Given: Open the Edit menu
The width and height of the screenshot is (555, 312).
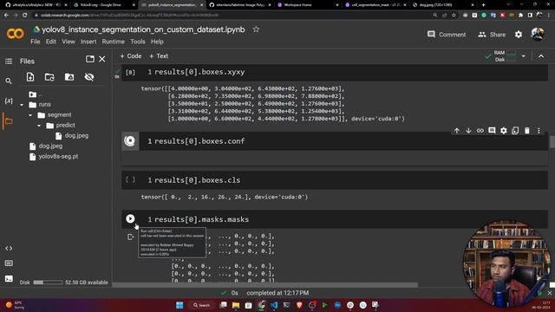Looking at the screenshot, I should [50, 42].
